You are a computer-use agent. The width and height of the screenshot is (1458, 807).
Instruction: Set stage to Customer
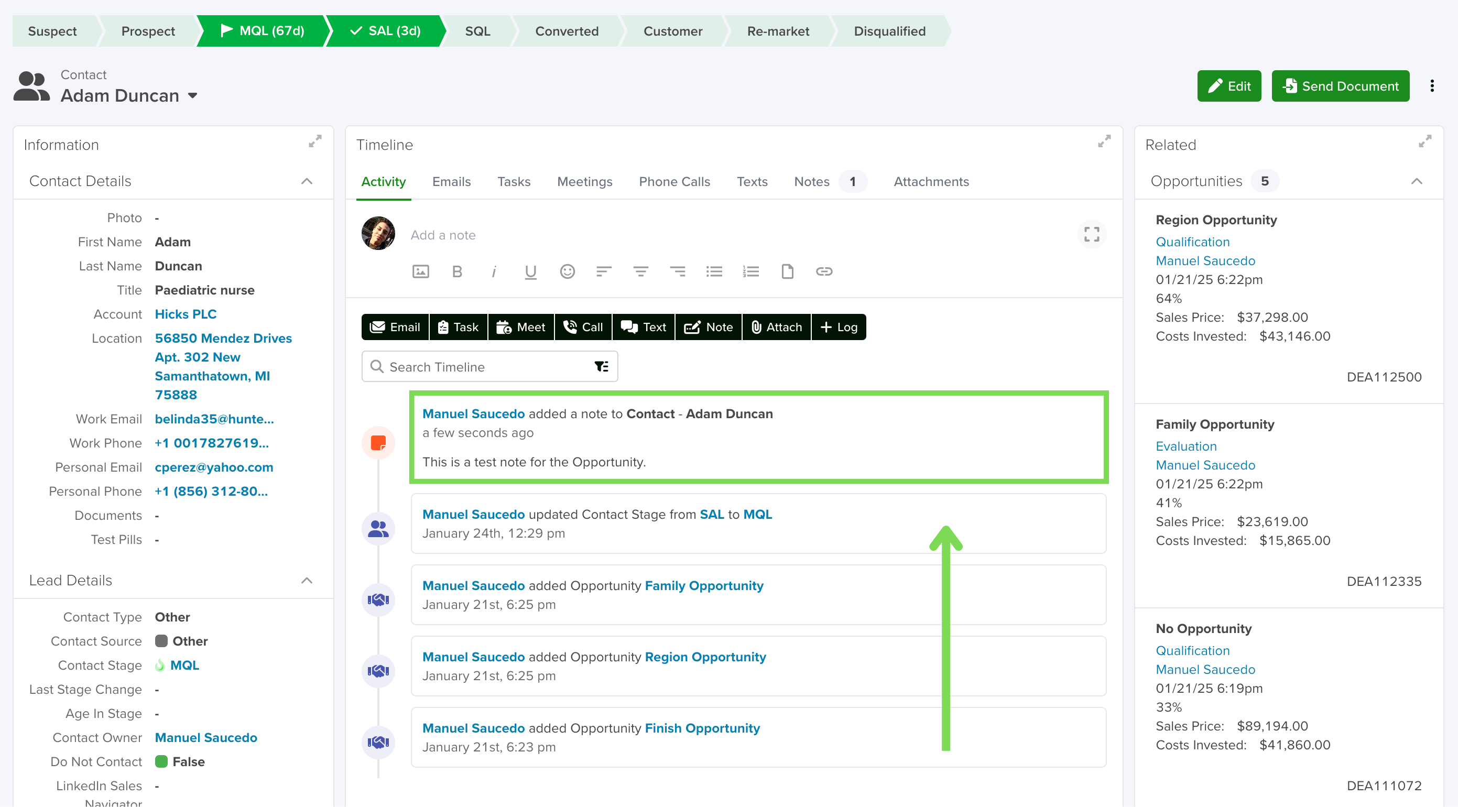click(673, 31)
